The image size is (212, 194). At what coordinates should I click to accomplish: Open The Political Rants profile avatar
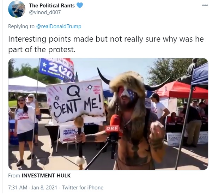[x=17, y=9]
